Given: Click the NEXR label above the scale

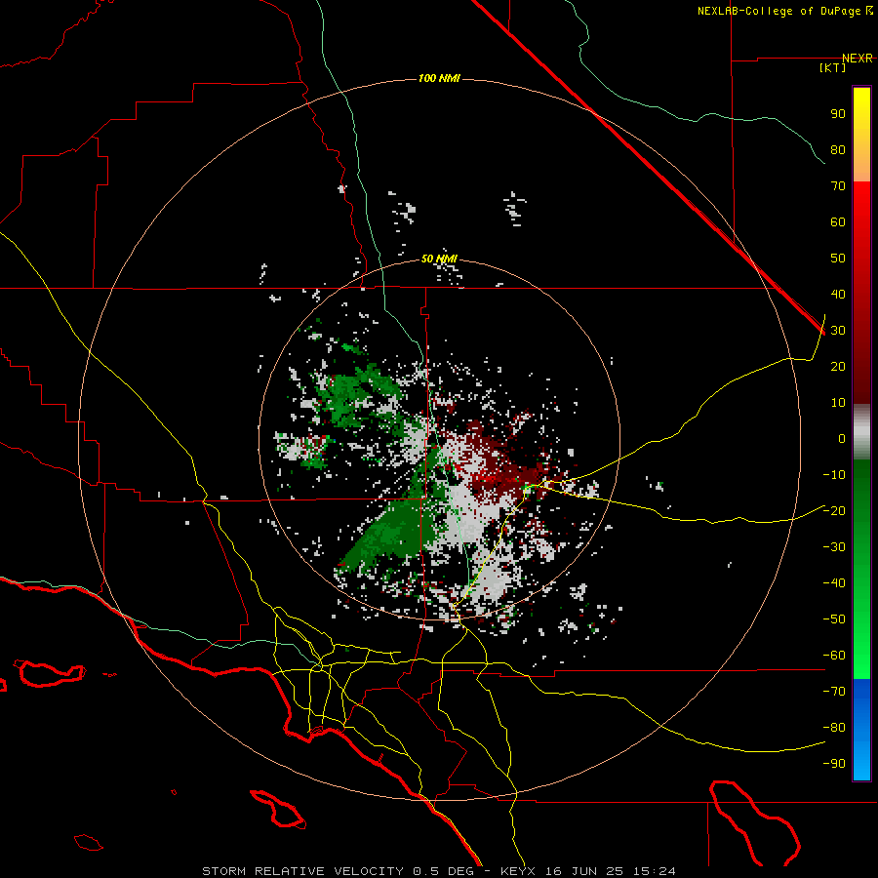Looking at the screenshot, I should [858, 59].
